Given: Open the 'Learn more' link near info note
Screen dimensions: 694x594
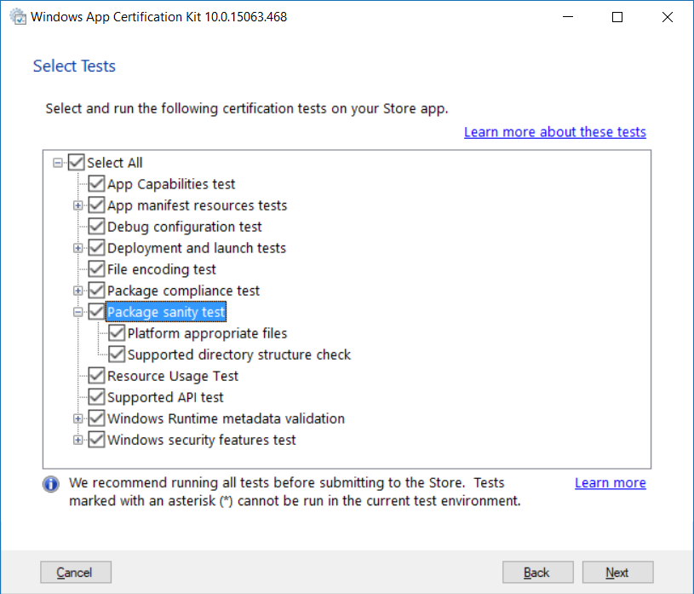Looking at the screenshot, I should (611, 483).
